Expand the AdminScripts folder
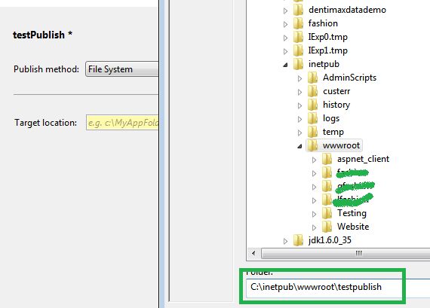This screenshot has height=308, width=430. (299, 78)
